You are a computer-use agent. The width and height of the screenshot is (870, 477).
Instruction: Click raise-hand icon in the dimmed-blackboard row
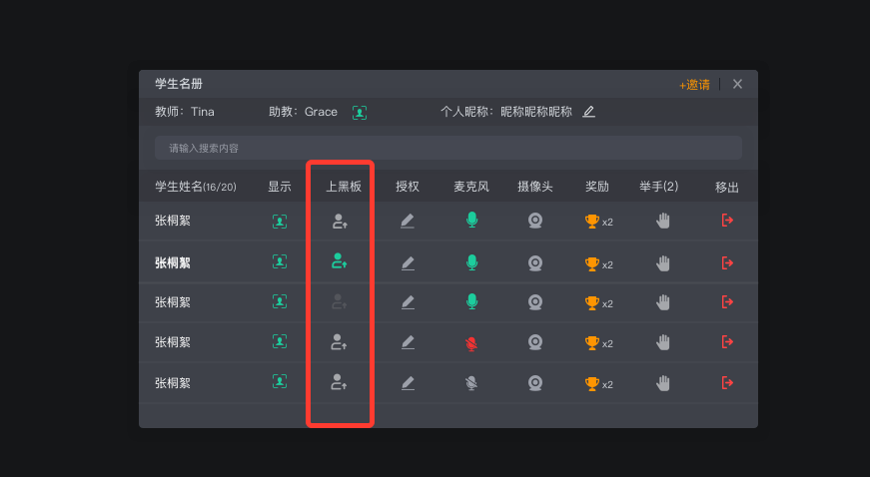(x=663, y=302)
